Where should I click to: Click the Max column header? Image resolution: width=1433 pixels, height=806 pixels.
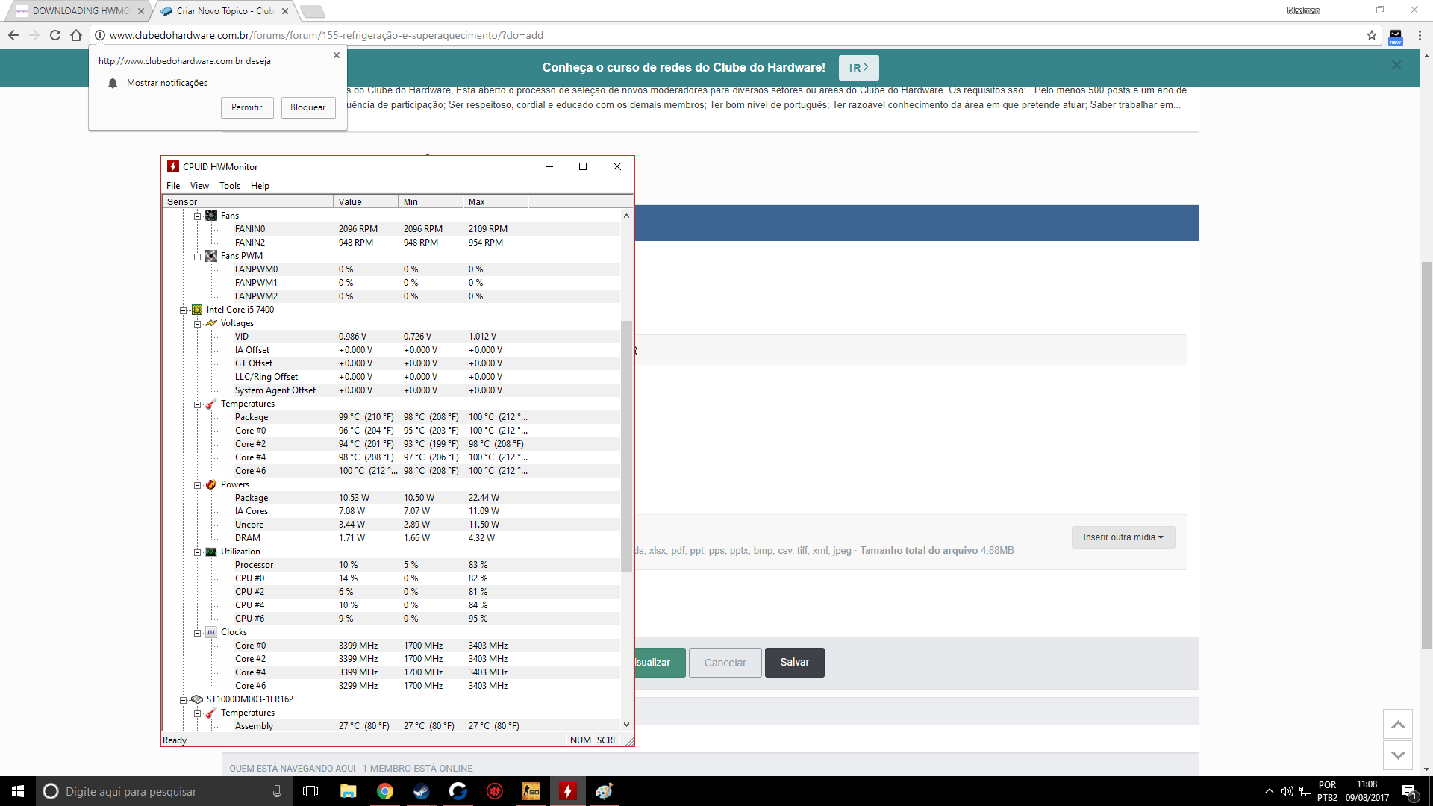coord(496,201)
